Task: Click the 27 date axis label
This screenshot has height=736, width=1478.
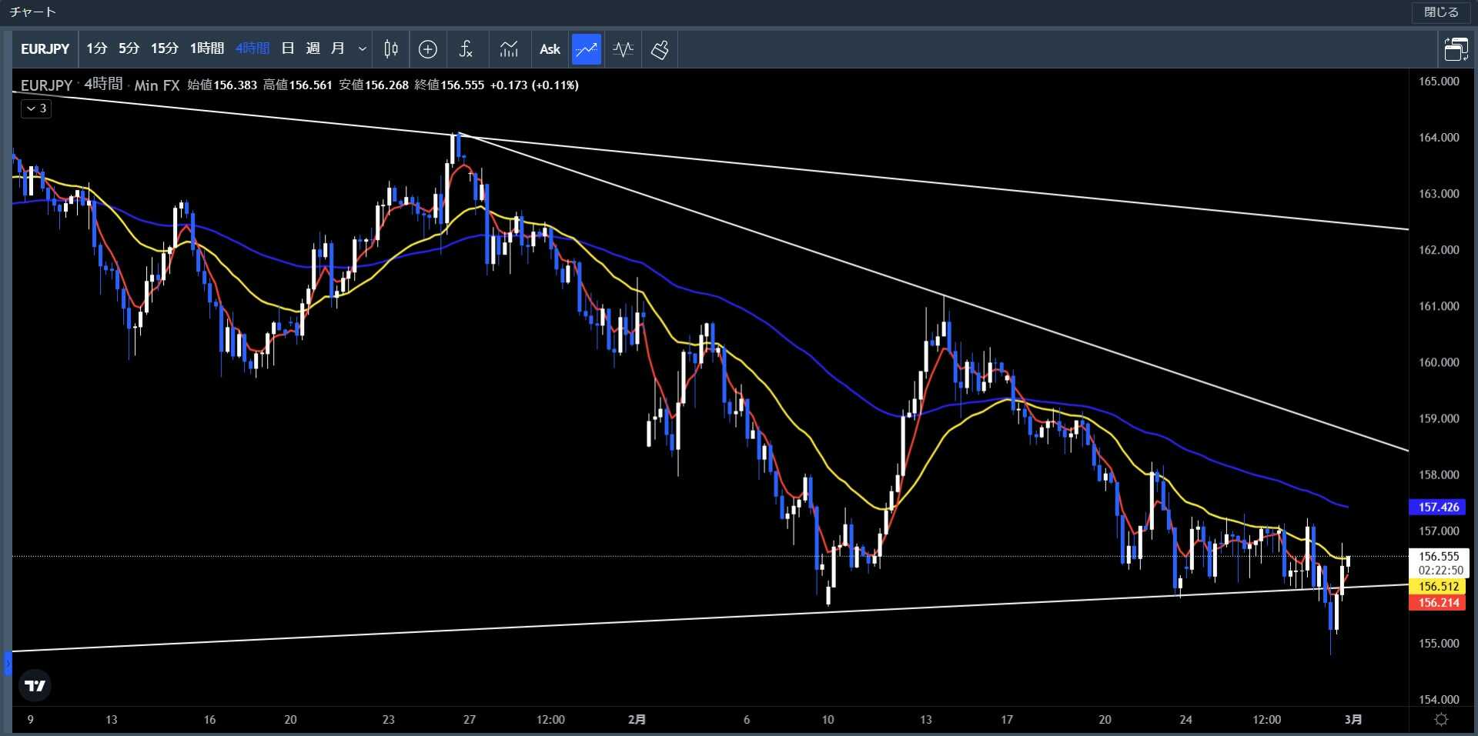Action: tap(470, 720)
